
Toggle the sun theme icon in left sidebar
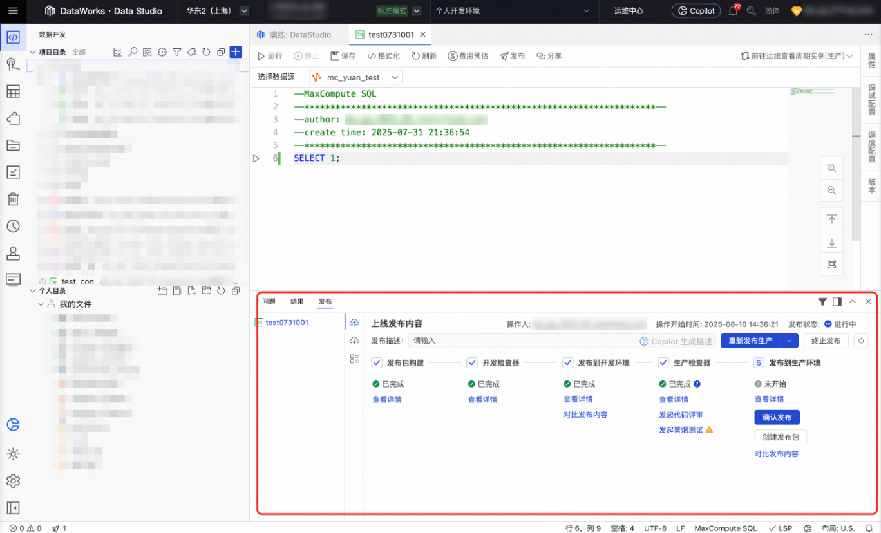click(x=13, y=454)
